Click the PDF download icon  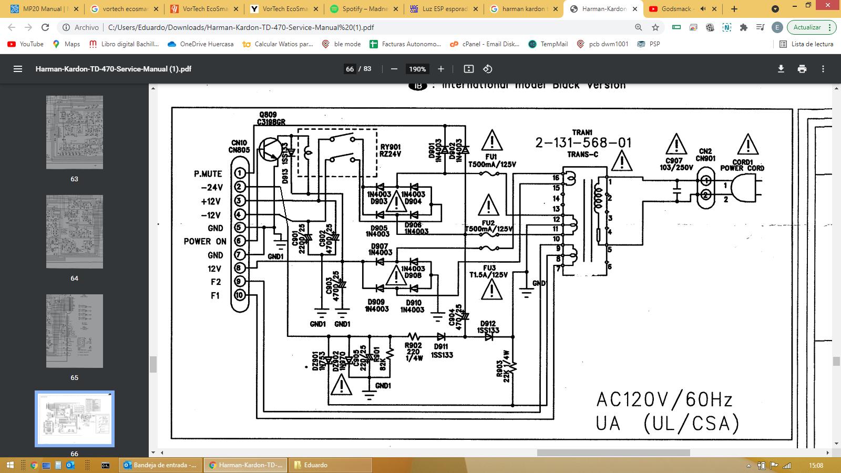tap(781, 69)
